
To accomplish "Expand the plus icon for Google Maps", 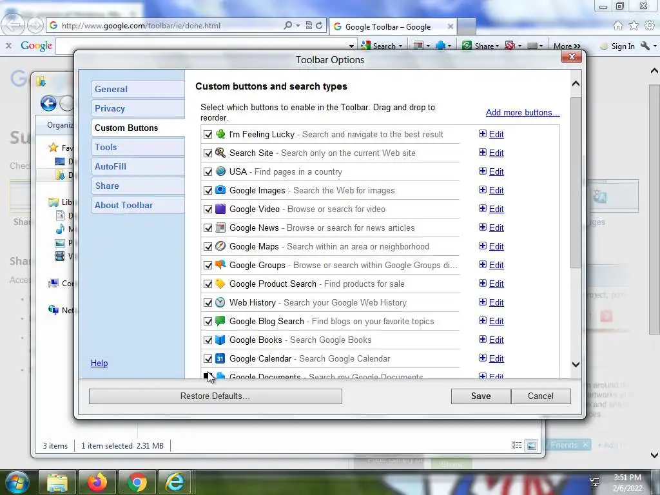I will pyautogui.click(x=483, y=246).
